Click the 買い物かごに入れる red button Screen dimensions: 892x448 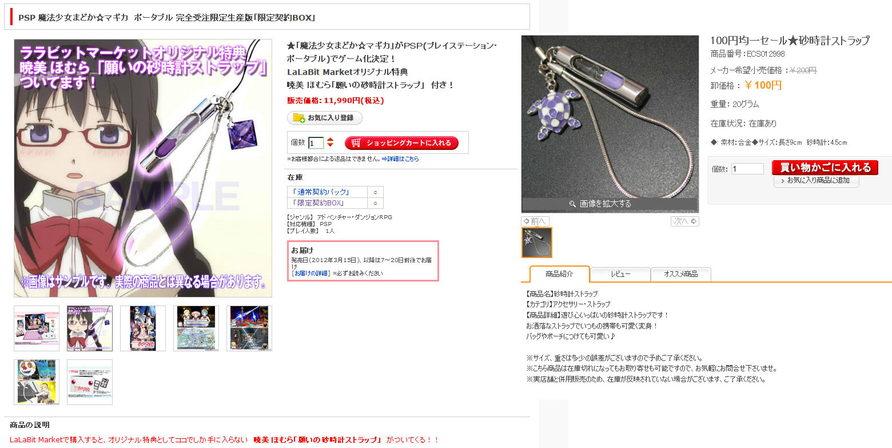coord(825,167)
